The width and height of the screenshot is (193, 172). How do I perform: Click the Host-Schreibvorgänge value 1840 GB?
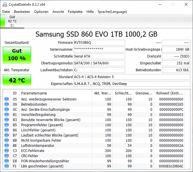(176, 50)
